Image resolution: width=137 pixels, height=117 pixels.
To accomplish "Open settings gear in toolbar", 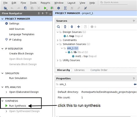I will click(59, 8).
